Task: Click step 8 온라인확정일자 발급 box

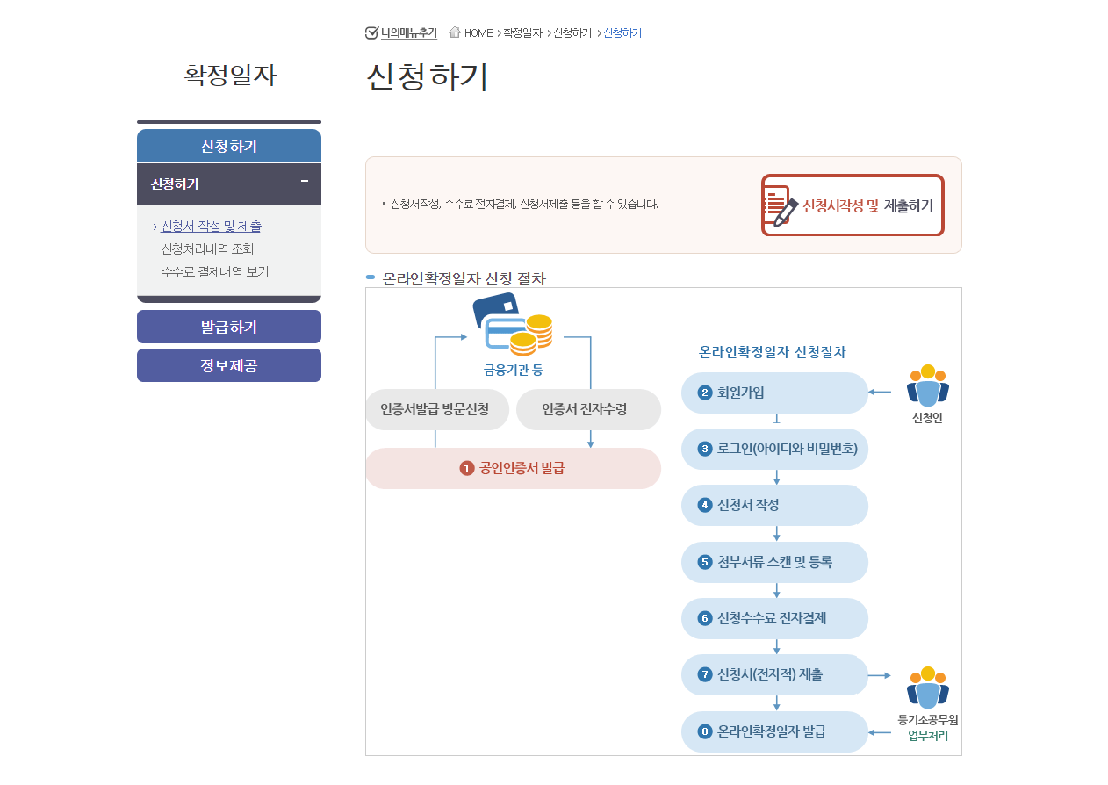Action: coord(774,731)
